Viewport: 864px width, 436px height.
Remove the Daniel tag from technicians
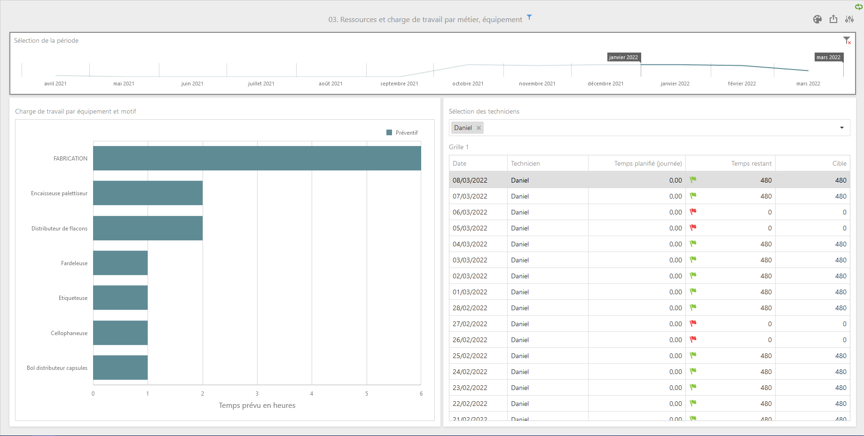(x=479, y=128)
